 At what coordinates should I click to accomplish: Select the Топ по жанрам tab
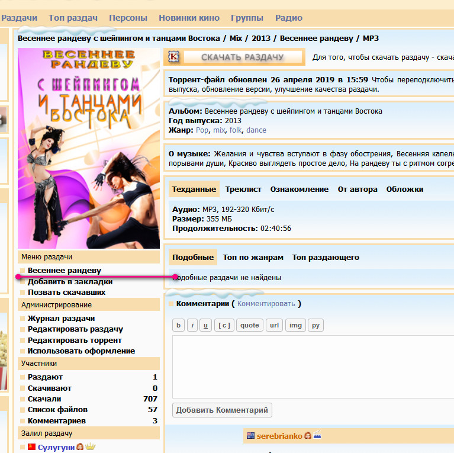point(253,258)
